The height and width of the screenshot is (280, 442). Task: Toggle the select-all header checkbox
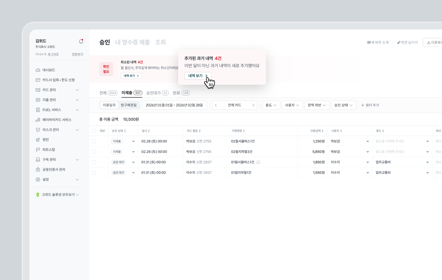[x=94, y=131]
